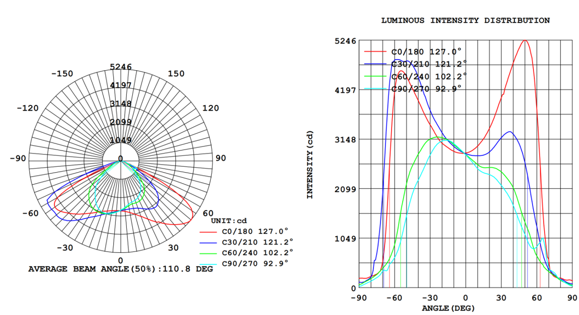Click the -120 angle label on polar chart
This screenshot has height=315, width=579.
[x=28, y=108]
